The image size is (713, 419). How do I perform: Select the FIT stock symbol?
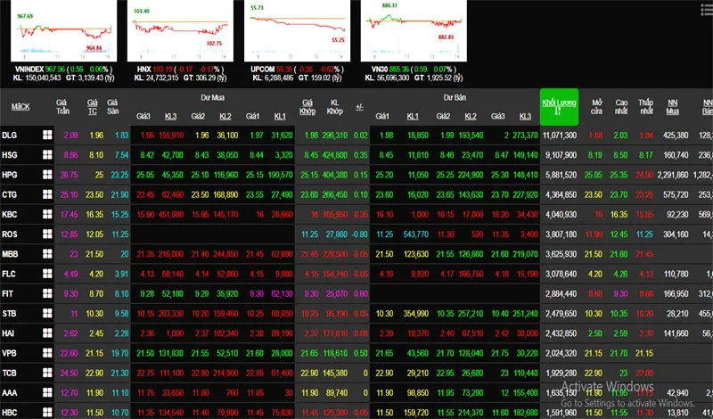tap(7, 293)
